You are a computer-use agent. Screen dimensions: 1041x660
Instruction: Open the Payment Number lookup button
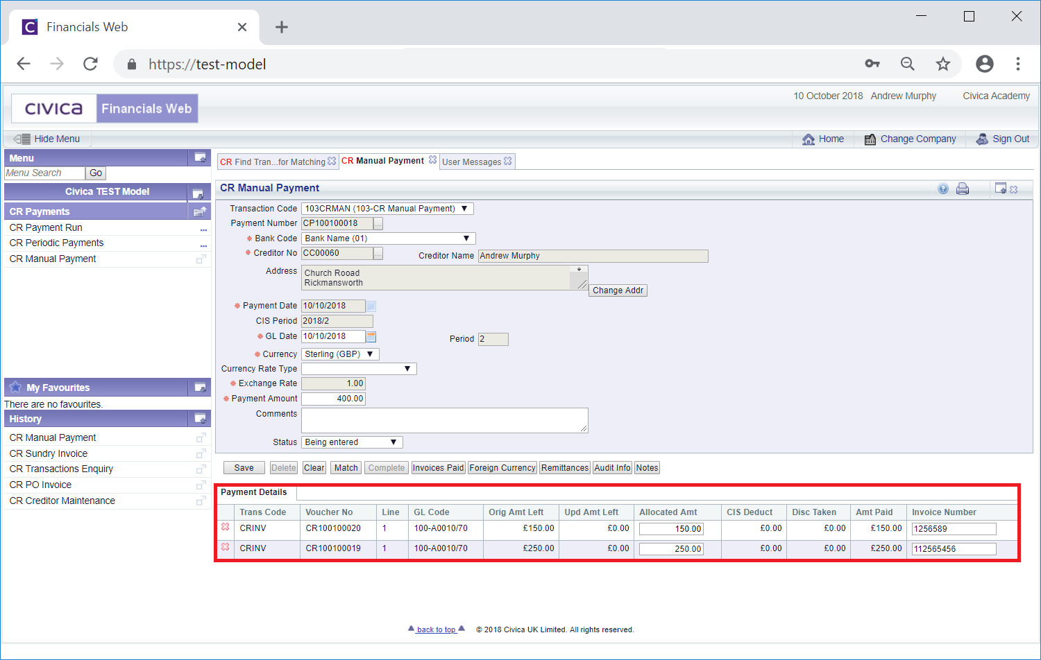(x=378, y=223)
